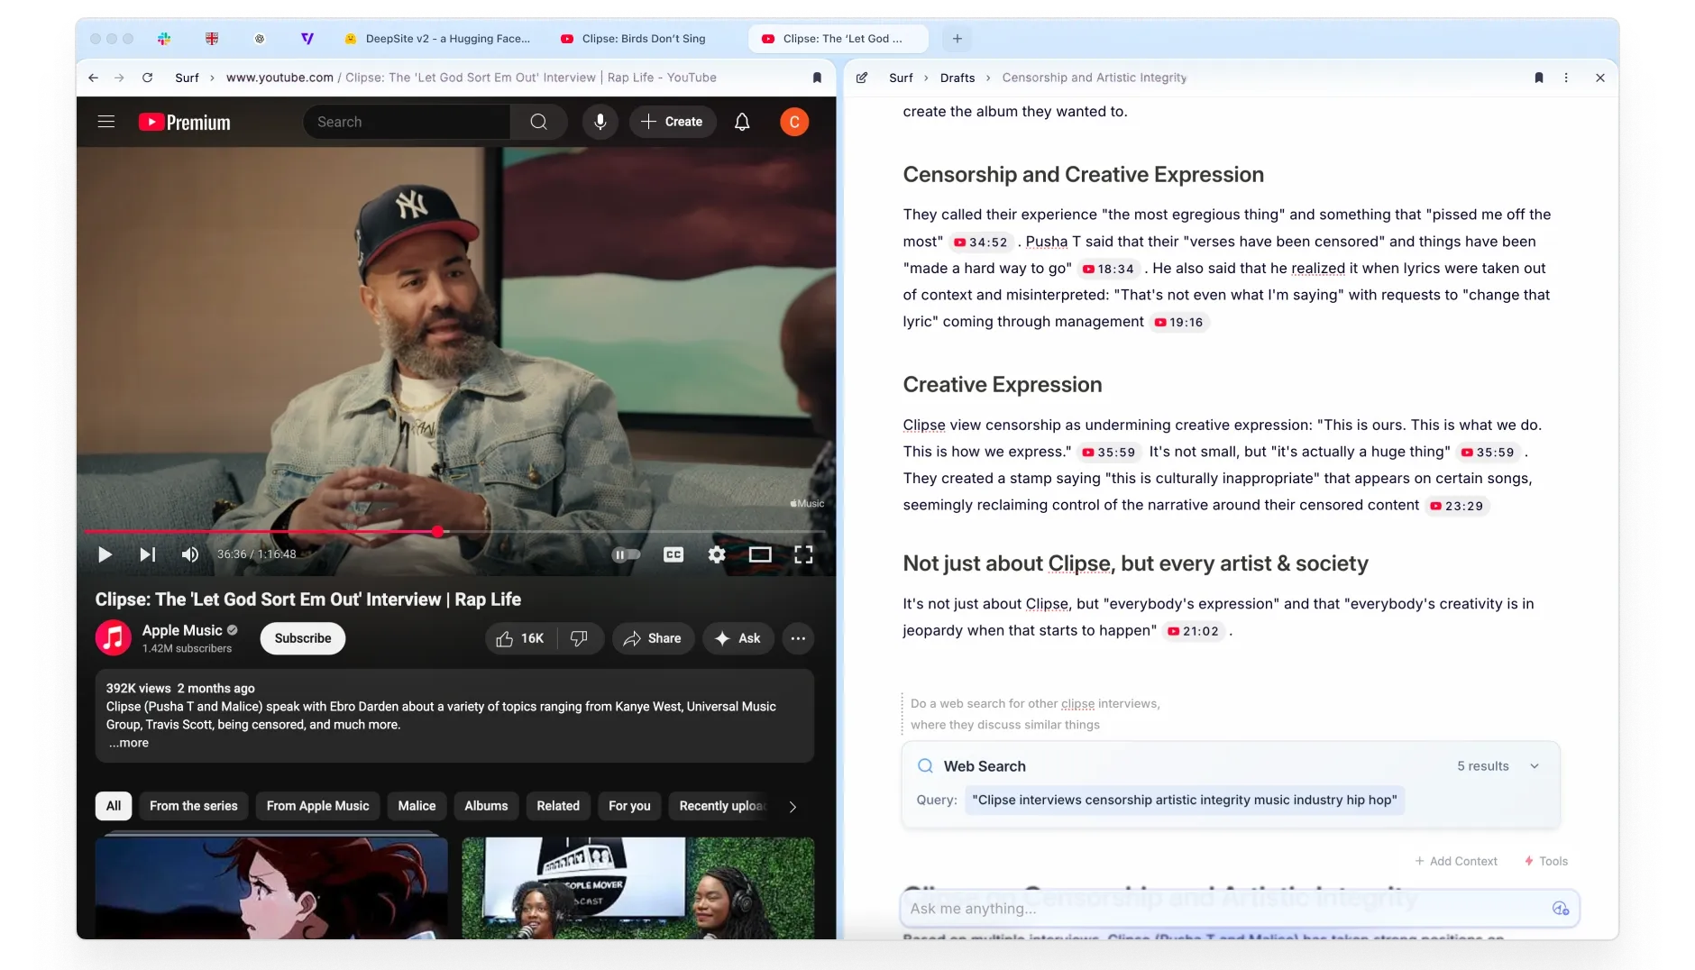Screen dimensions: 1695x970
Task: Open Apple Music channel avatar
Action: [114, 638]
